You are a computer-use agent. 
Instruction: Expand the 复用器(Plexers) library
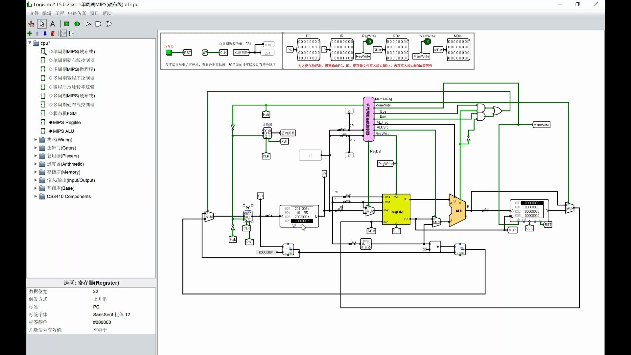tap(36, 156)
